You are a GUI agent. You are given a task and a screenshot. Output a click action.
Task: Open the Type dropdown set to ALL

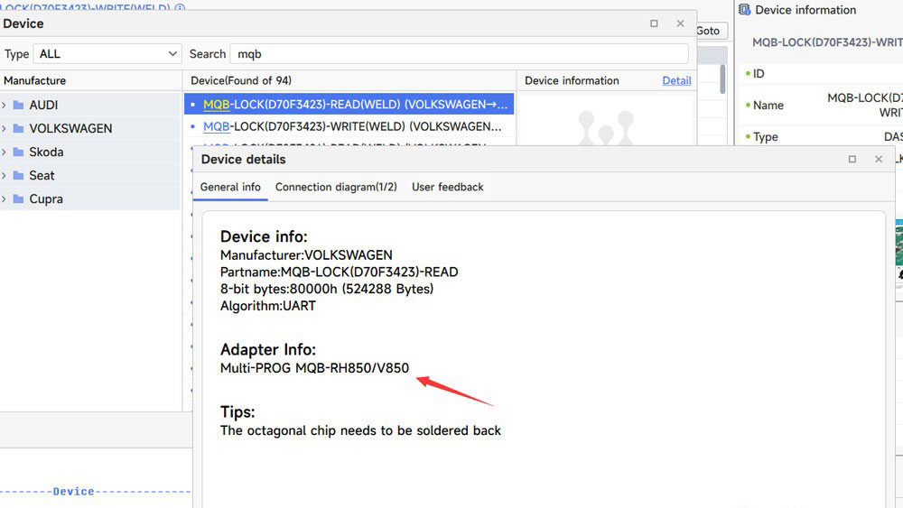click(107, 54)
